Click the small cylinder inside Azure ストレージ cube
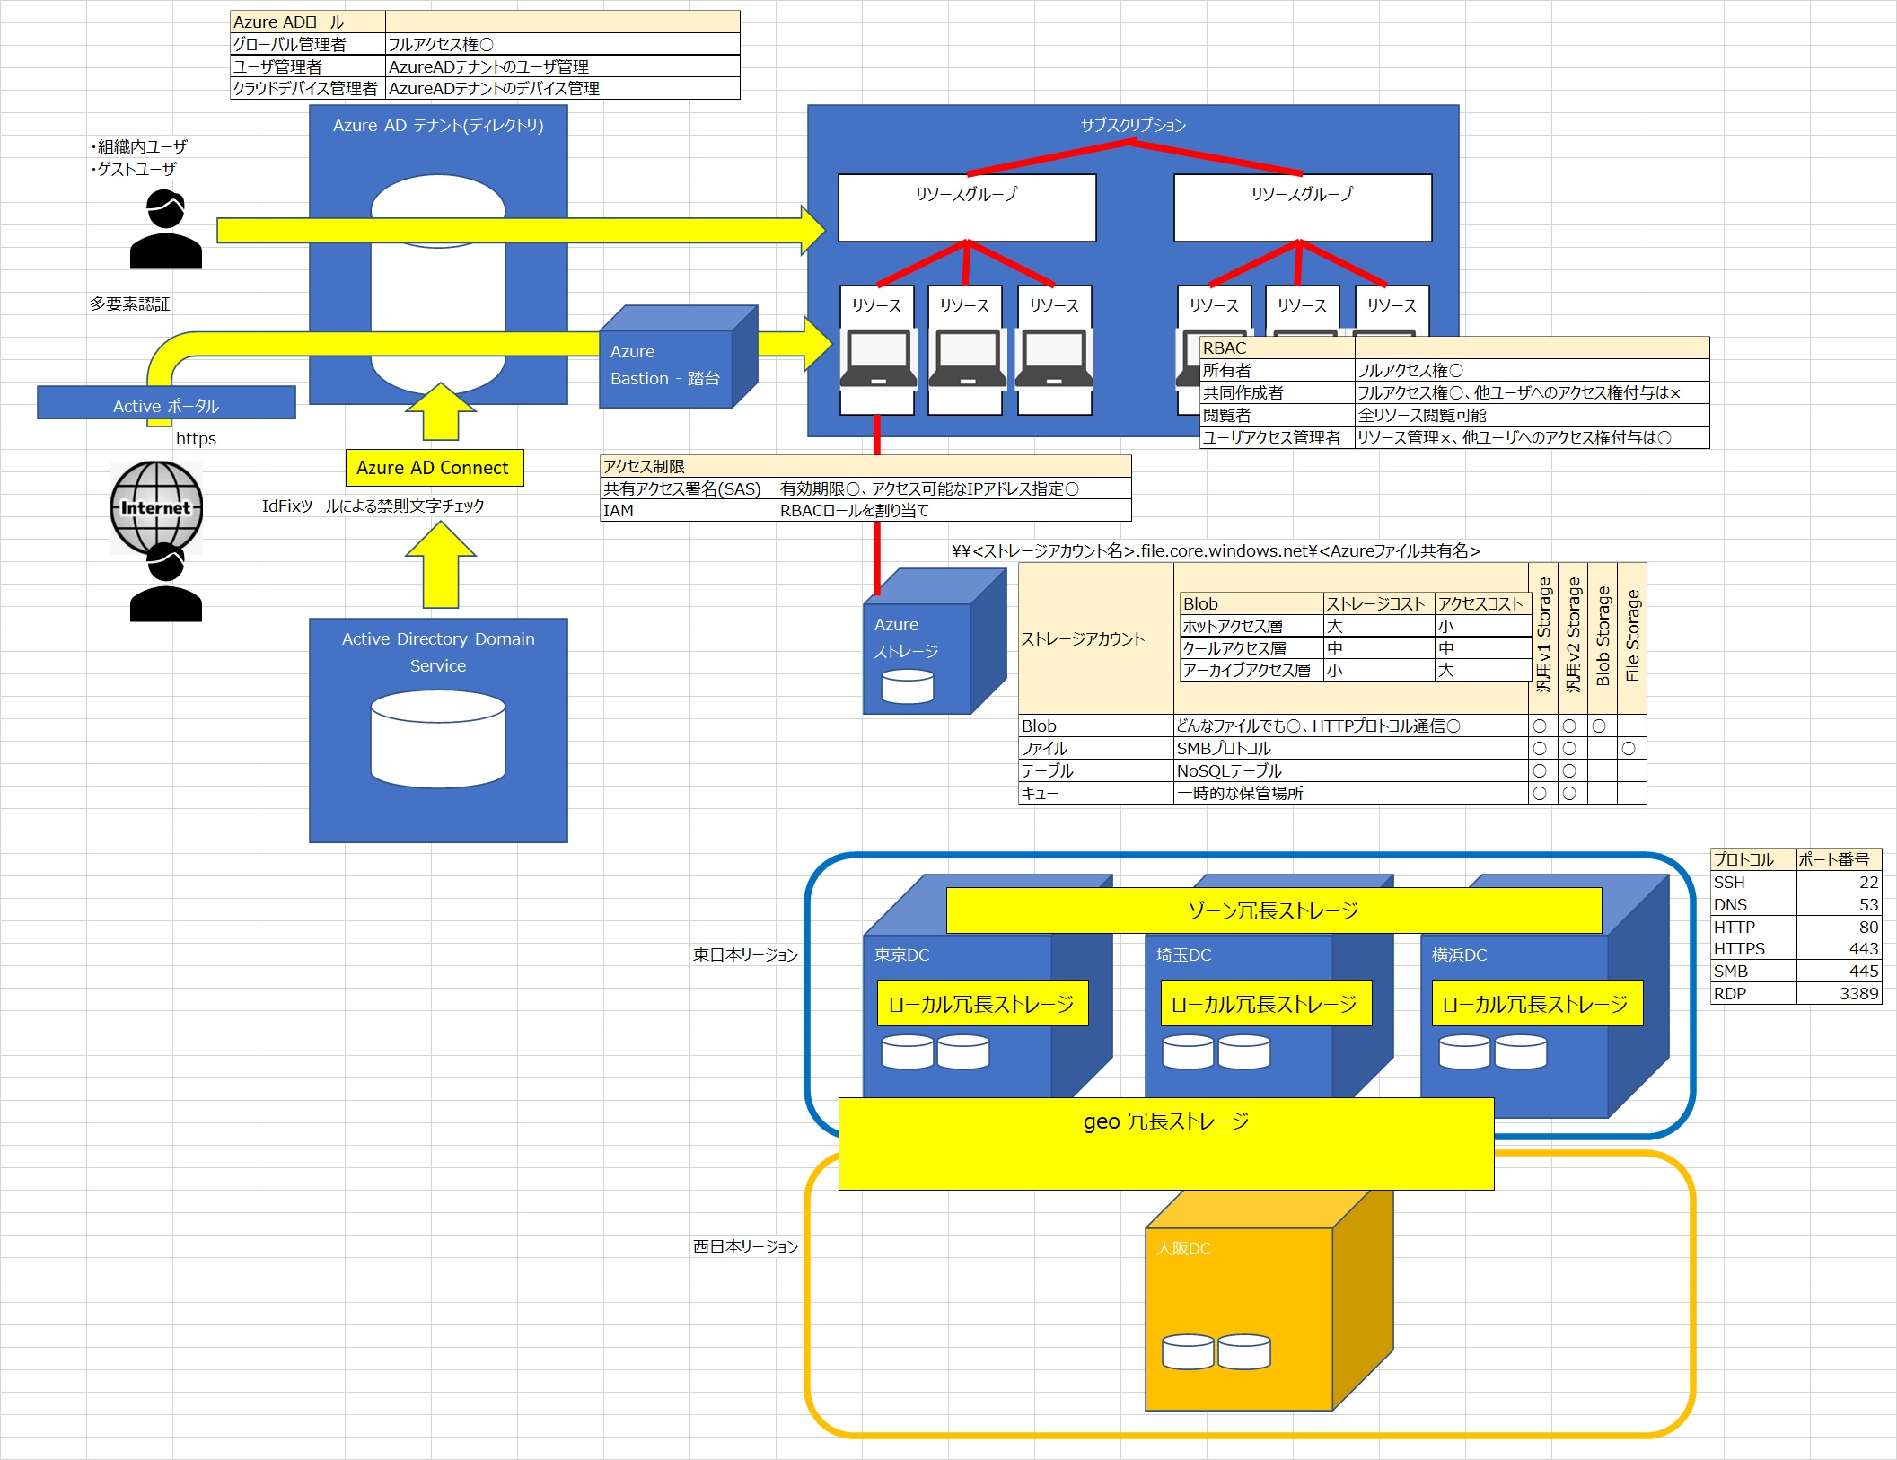Viewport: 1897px width, 1460px height. pyautogui.click(x=908, y=687)
